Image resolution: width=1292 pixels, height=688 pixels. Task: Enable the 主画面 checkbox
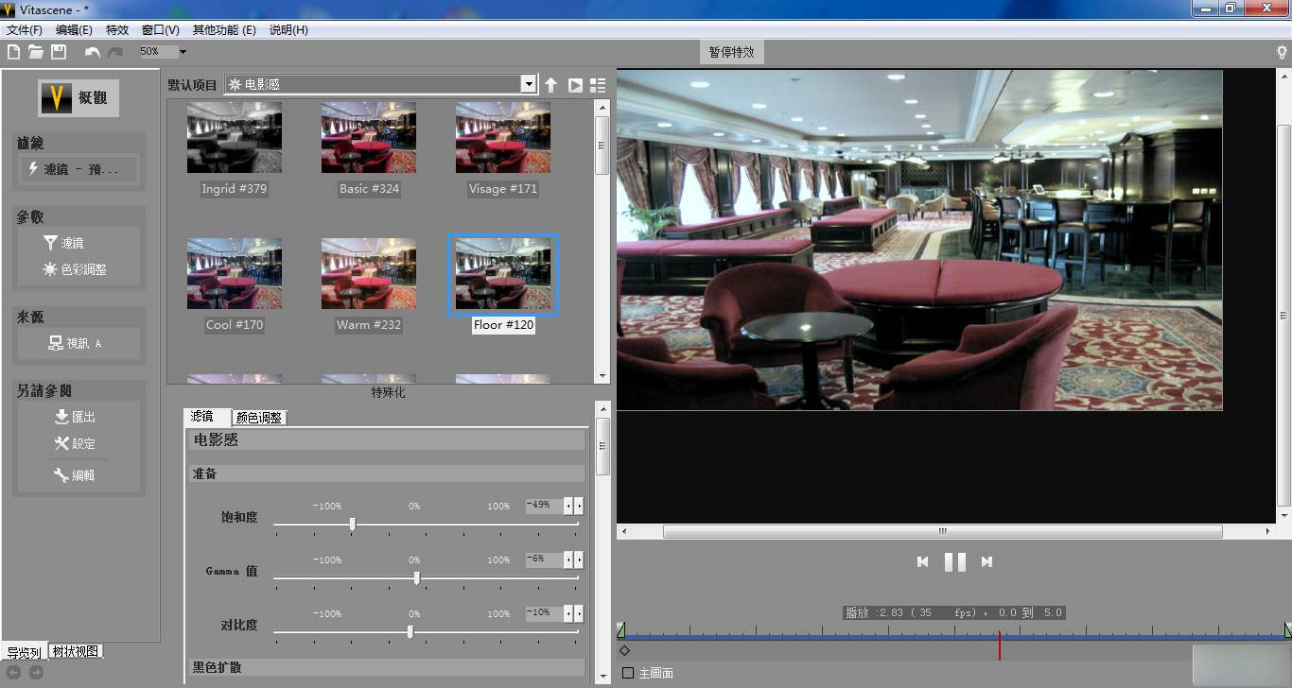[x=627, y=673]
